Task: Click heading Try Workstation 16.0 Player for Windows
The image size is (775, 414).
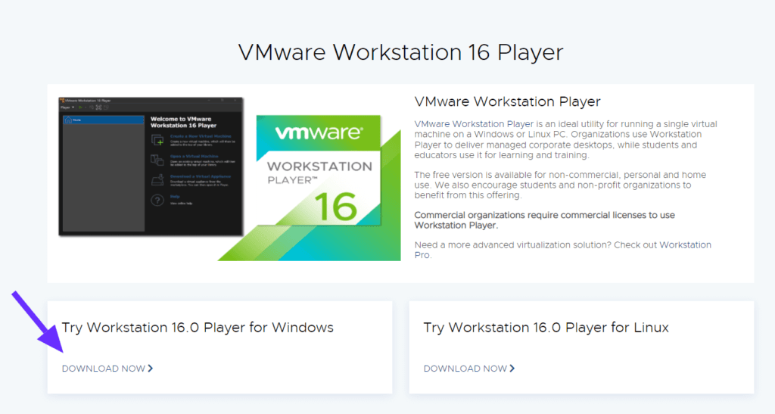Action: [198, 328]
